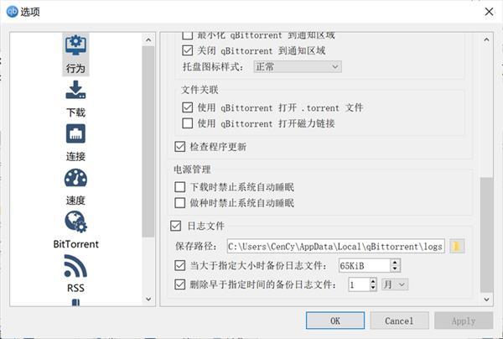Click the Cancel button
Screen dimensions: 503x339
(x=399, y=321)
